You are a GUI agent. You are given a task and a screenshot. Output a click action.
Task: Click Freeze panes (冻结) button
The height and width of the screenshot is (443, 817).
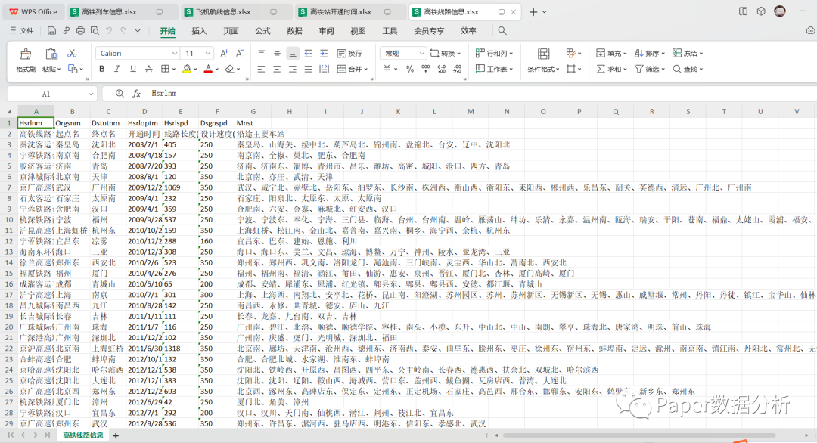[688, 53]
